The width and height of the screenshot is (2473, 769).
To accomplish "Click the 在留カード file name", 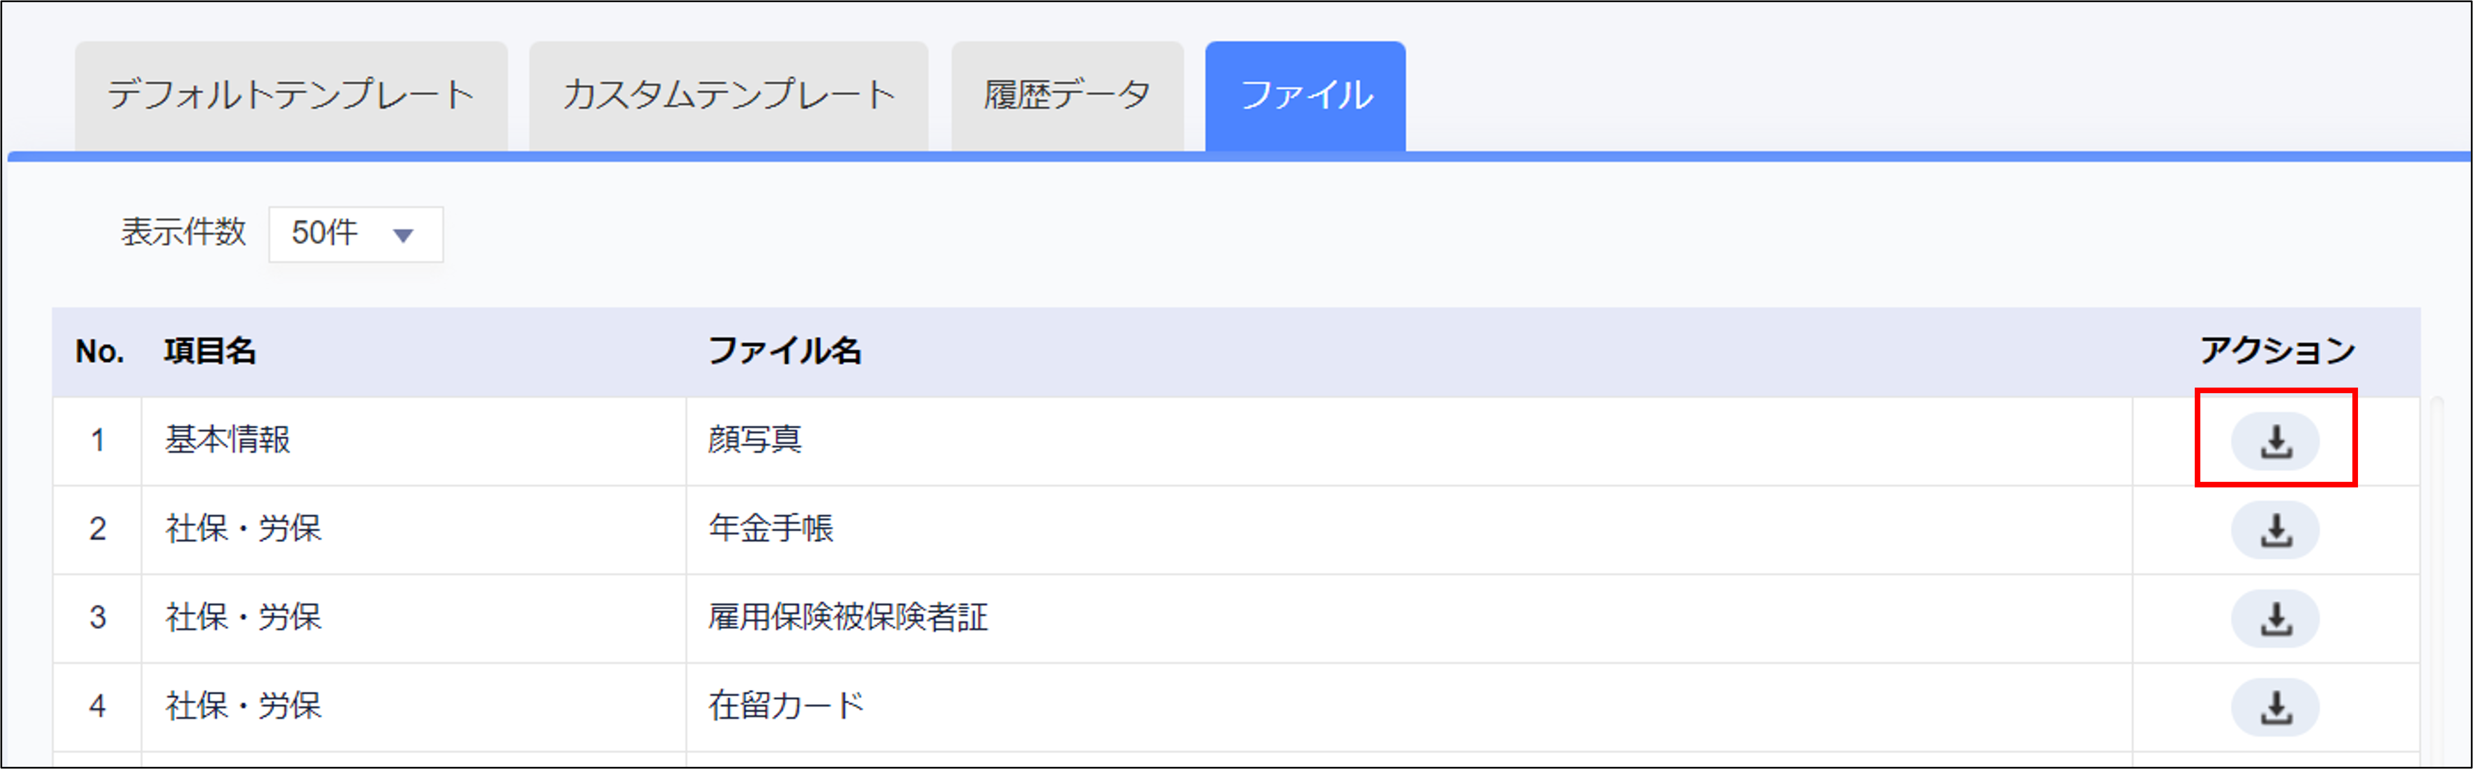I will tap(786, 707).
